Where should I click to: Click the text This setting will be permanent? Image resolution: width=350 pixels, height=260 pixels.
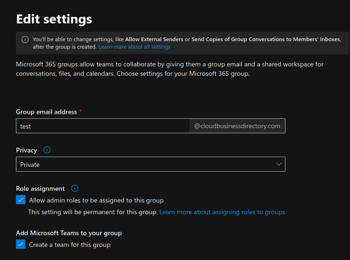[93, 212]
